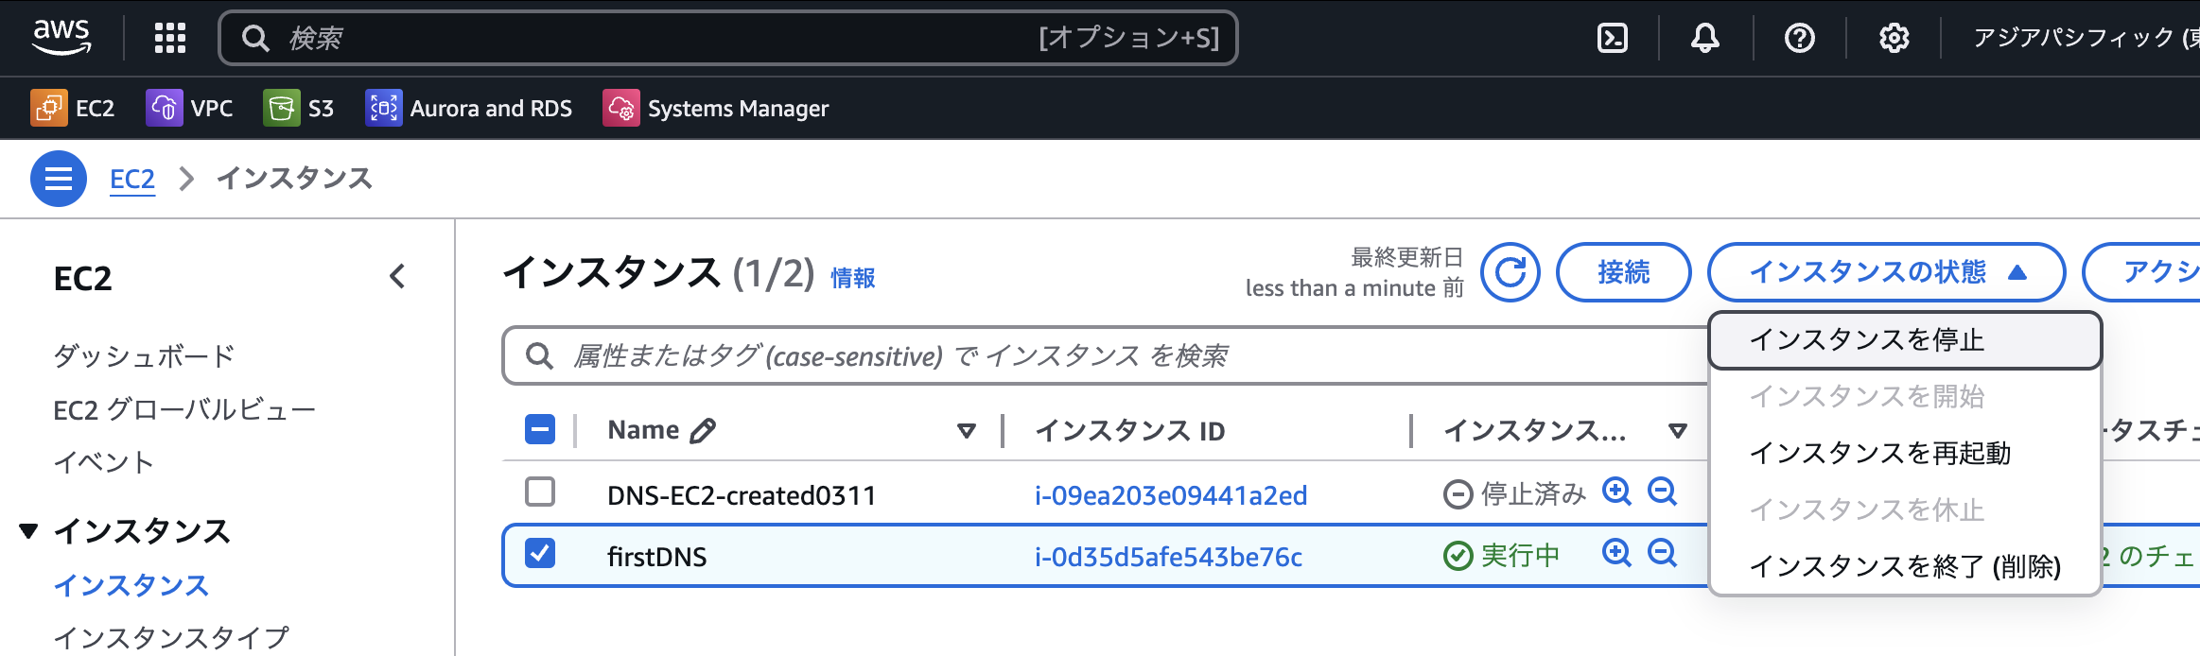The height and width of the screenshot is (656, 2200).
Task: Uncheck the firstDNS row checkbox
Action: click(x=540, y=553)
